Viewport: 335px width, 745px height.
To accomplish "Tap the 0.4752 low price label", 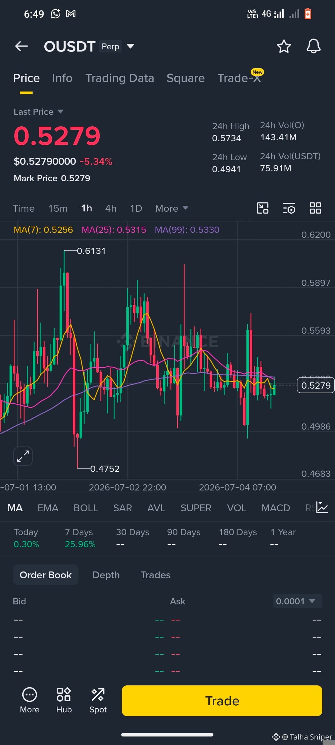I will (105, 469).
